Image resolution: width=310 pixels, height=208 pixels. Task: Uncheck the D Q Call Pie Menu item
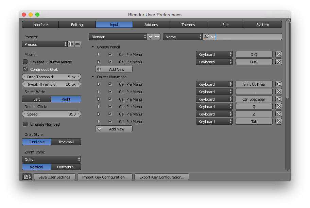point(110,54)
